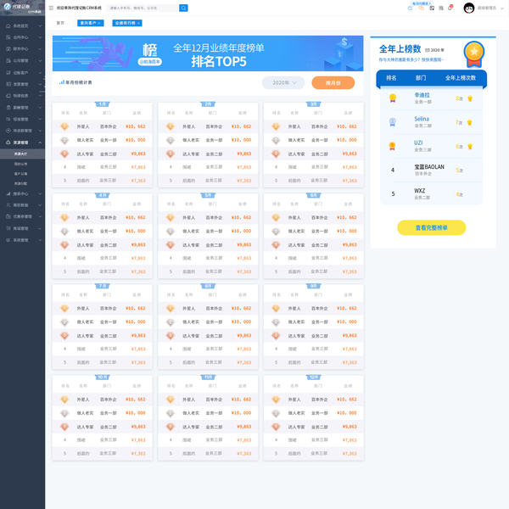
Task: Close the 业绩排行榜 tab
Action: [x=138, y=24]
